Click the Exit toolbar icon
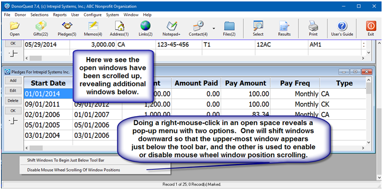The image size is (383, 190). (x=371, y=28)
